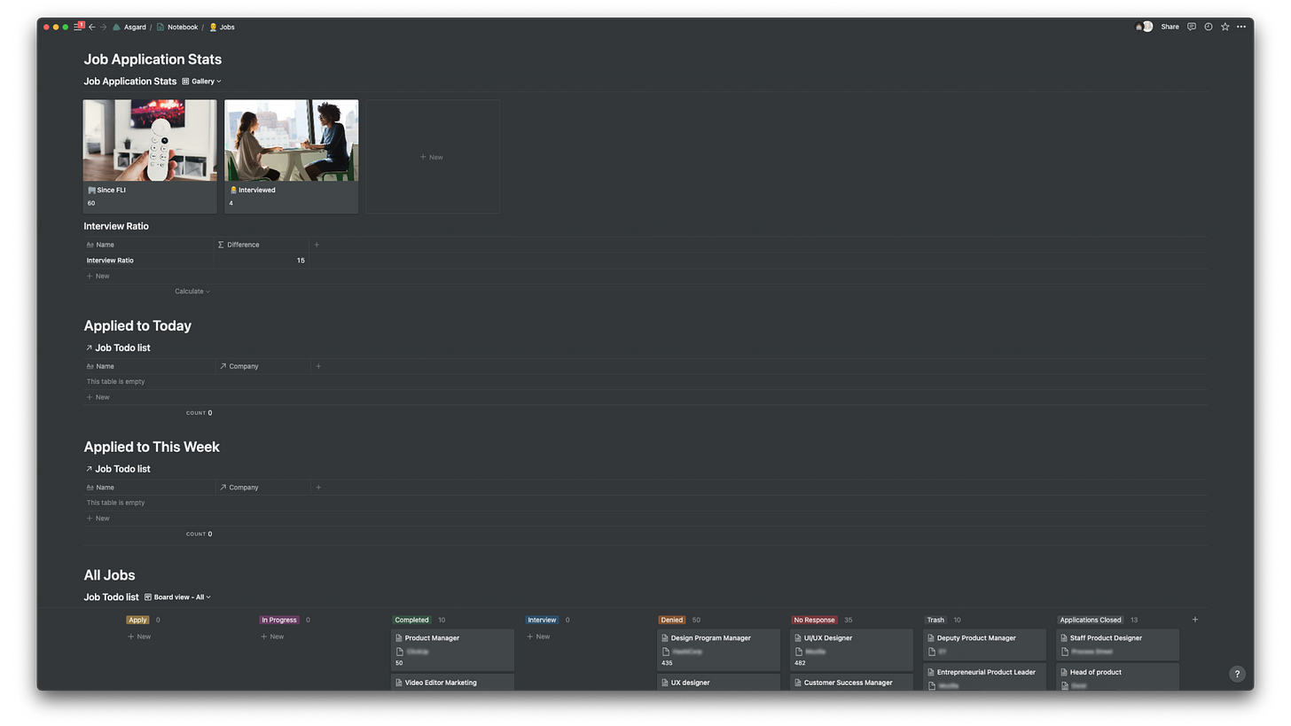Add a new row under Applied to Today
This screenshot has height=726, width=1291.
[98, 397]
